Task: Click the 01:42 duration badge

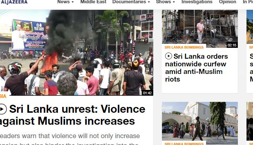Action: click(x=147, y=93)
